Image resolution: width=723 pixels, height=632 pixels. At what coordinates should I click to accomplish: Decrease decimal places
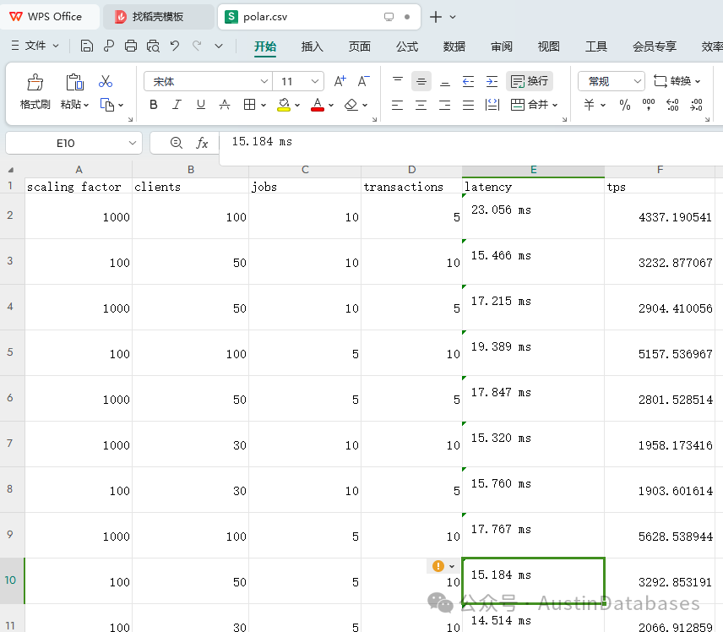tap(696, 105)
